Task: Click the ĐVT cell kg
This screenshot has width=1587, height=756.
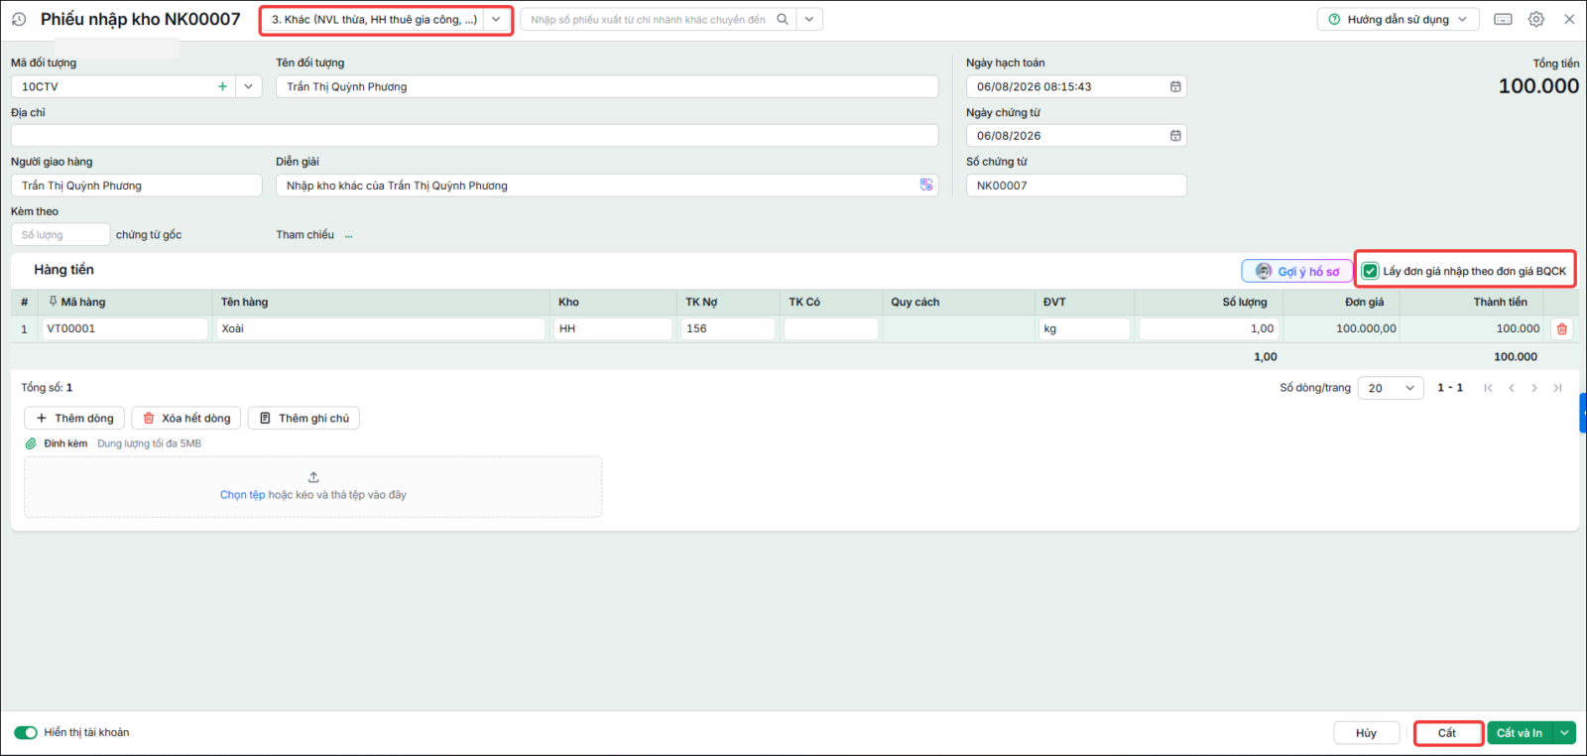Action: (1084, 328)
